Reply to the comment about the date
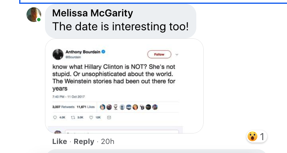This screenshot has height=153, width=287. click(84, 141)
